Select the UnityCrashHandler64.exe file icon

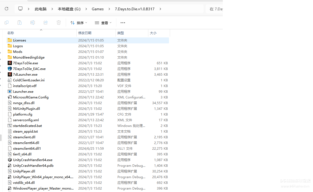click(x=10, y=160)
